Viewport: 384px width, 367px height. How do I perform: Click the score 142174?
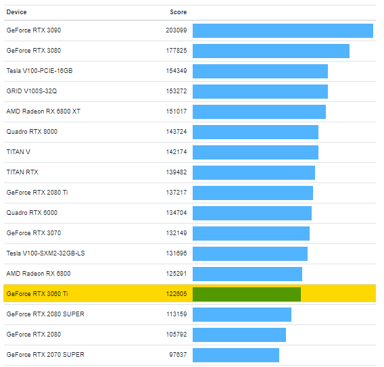coord(176,152)
